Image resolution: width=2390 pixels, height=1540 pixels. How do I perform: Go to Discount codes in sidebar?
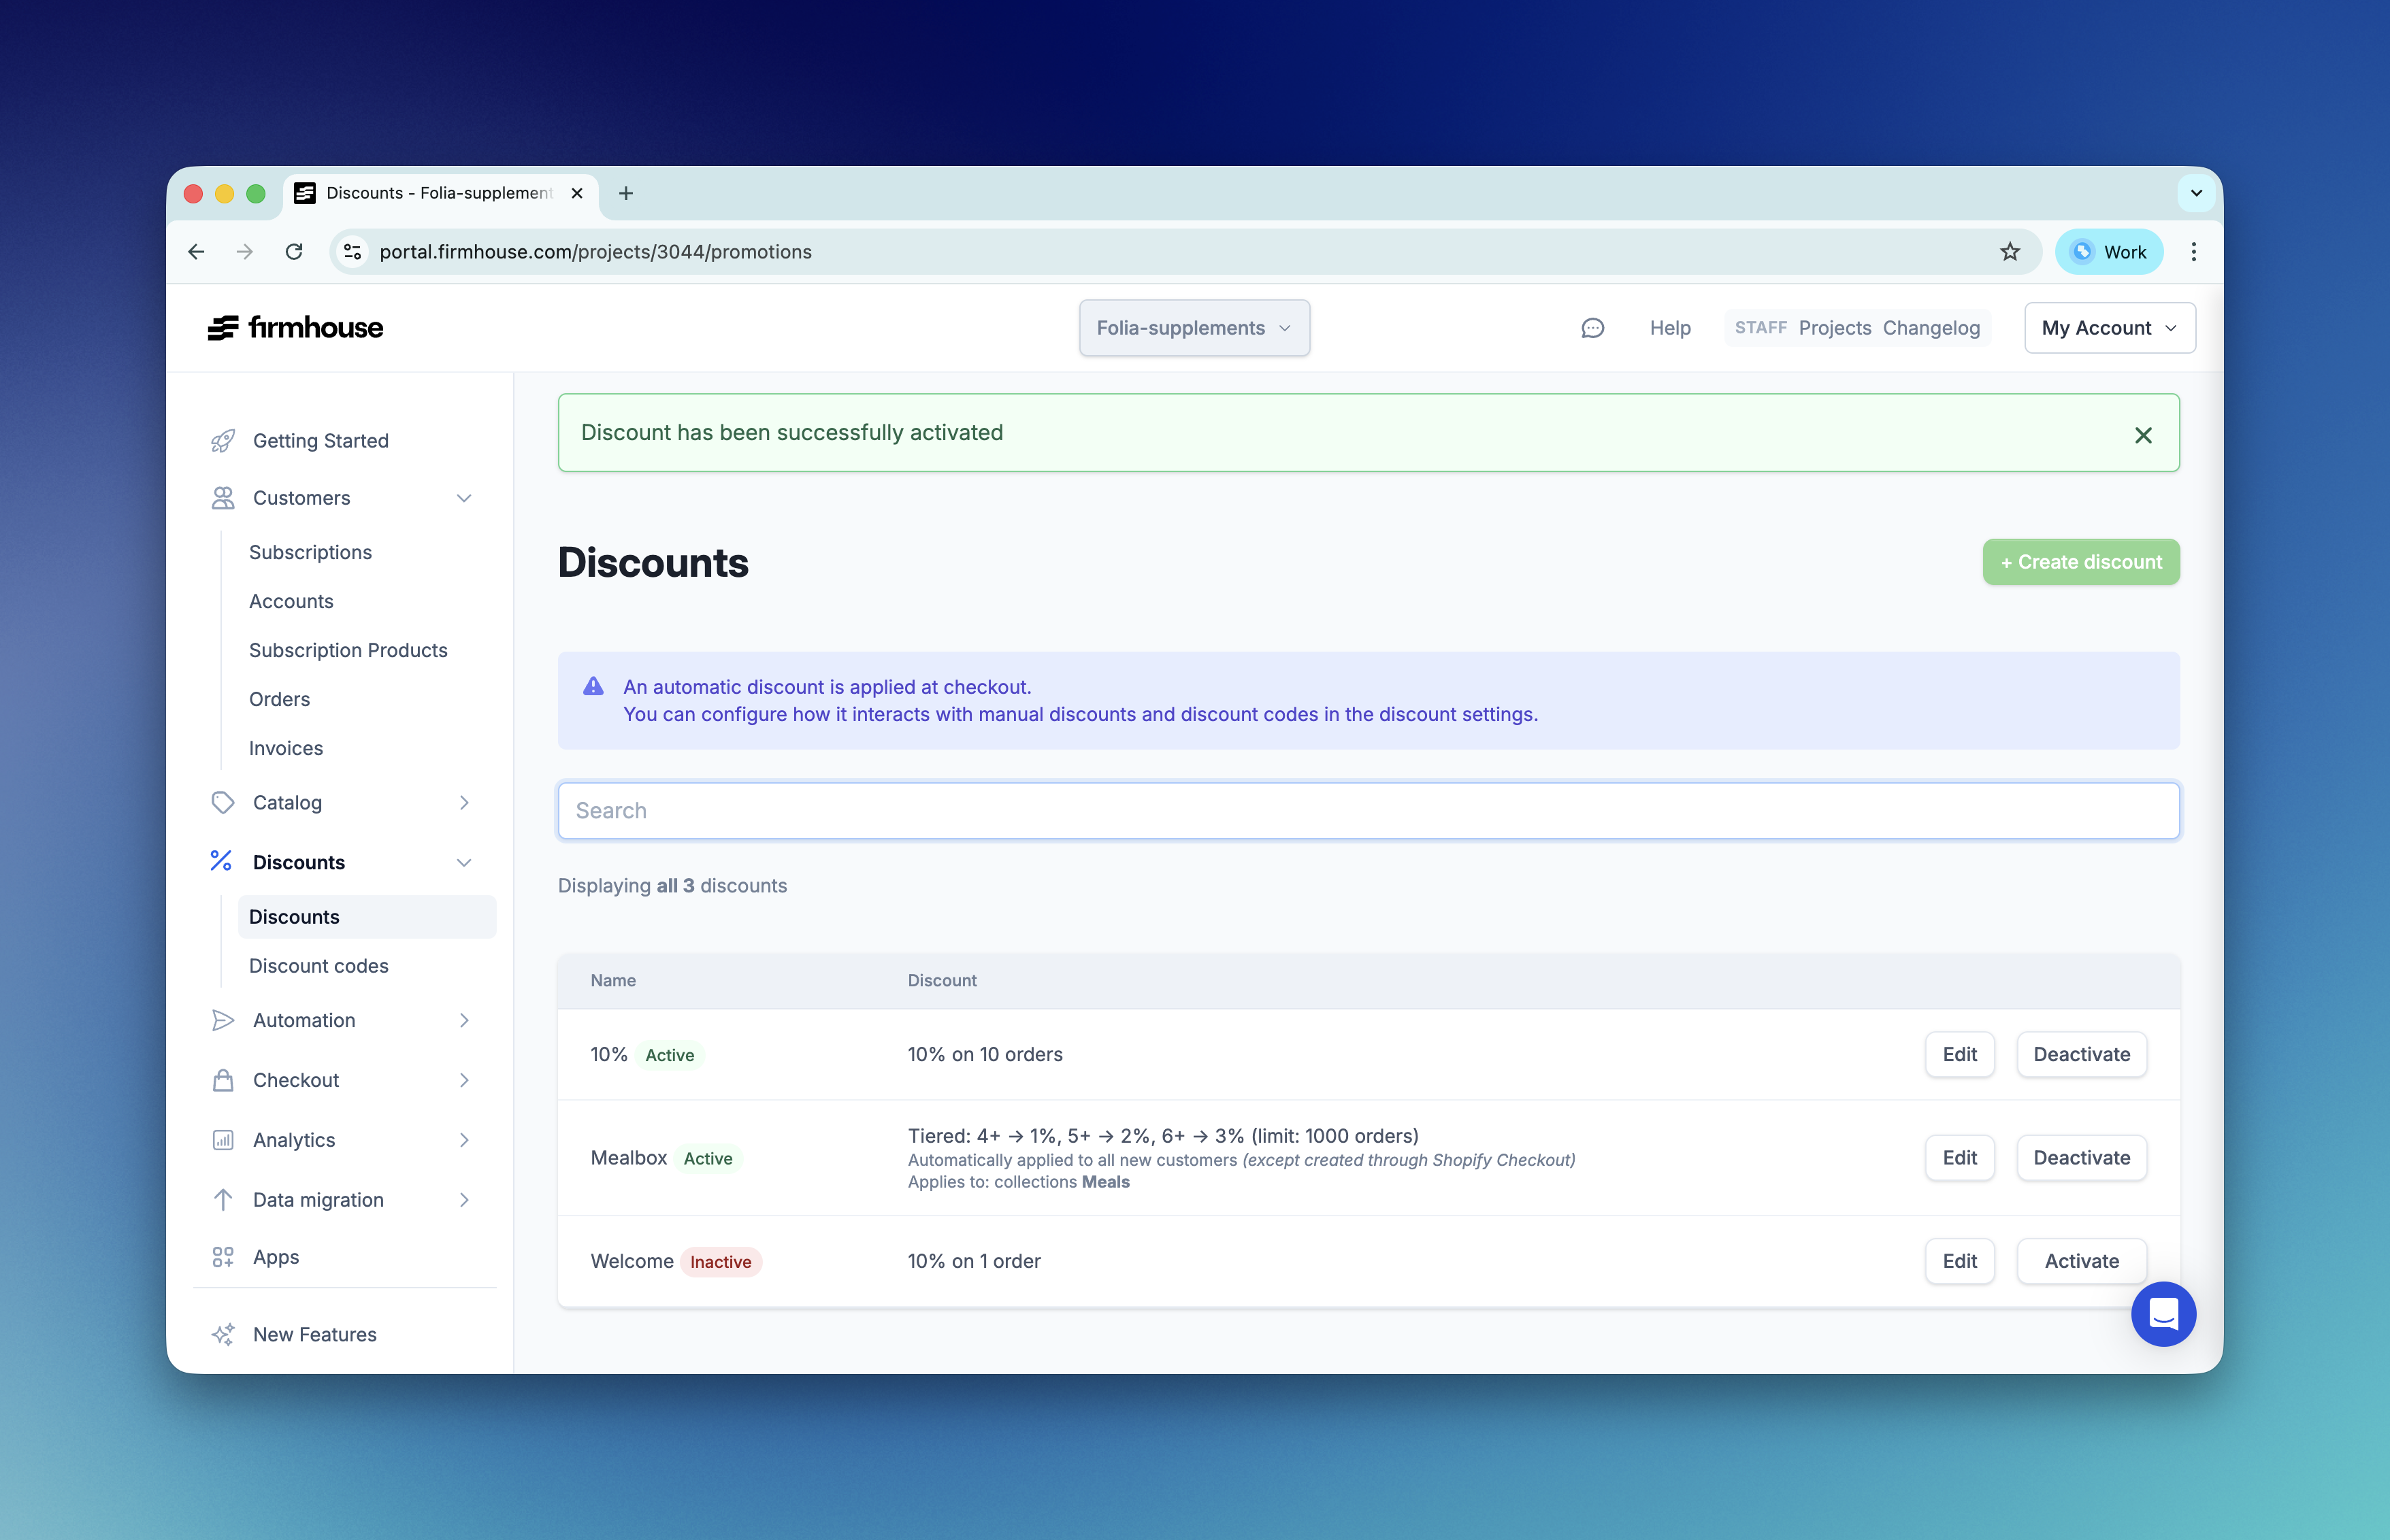(318, 966)
